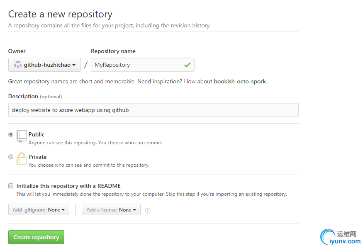Click the Public repository book icon
Screen dimensions: 363x248
21,136
